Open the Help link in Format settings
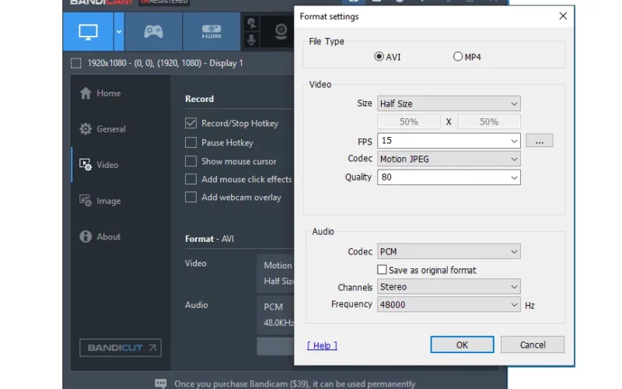Screen dimensions: 622x389 click(322, 345)
